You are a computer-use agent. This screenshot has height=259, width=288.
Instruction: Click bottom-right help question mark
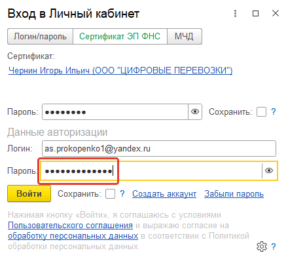click(274, 247)
